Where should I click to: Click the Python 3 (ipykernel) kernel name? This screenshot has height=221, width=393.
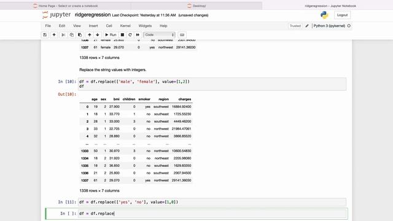[x=329, y=26]
